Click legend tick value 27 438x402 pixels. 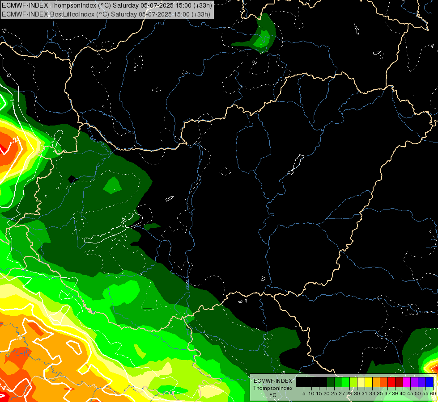click(x=342, y=394)
